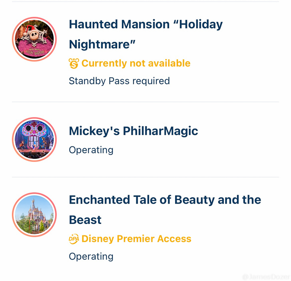
Task: Tap the Disney Premier Access label
Action: [136, 239]
